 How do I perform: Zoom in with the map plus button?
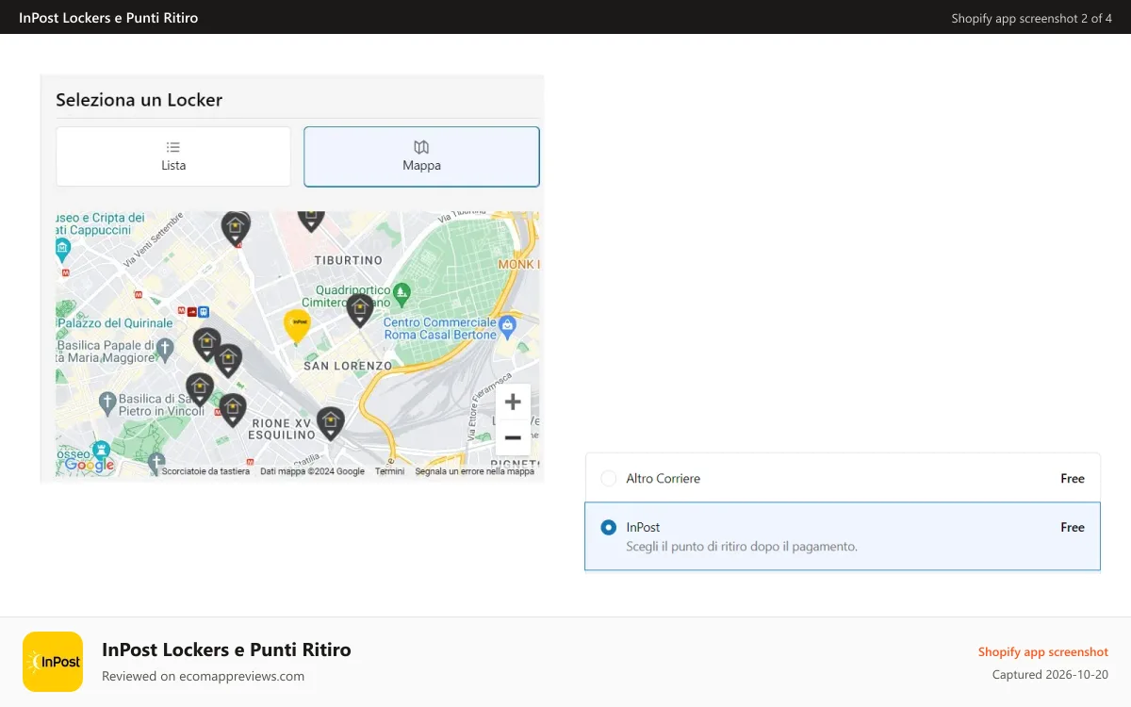(x=513, y=403)
